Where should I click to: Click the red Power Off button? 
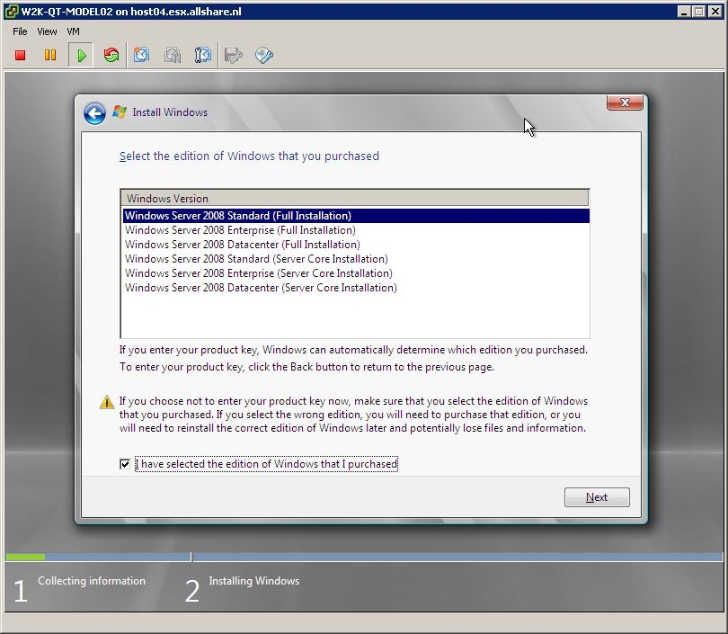coord(20,55)
